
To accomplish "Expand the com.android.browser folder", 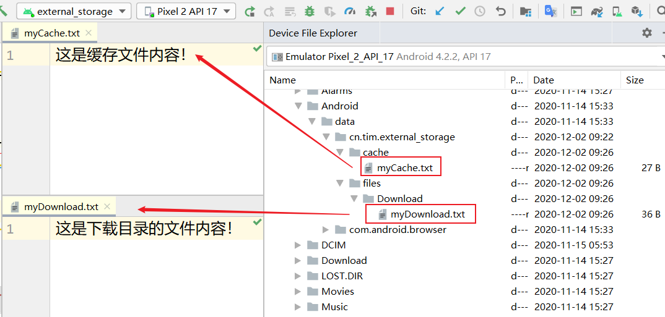I will pyautogui.click(x=326, y=230).
